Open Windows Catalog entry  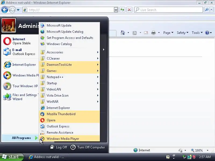(69, 44)
